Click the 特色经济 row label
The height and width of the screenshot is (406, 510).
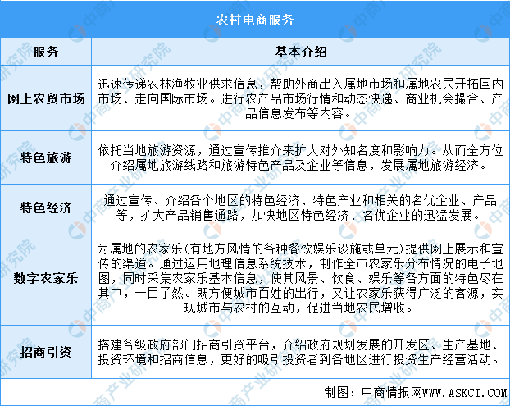point(46,208)
